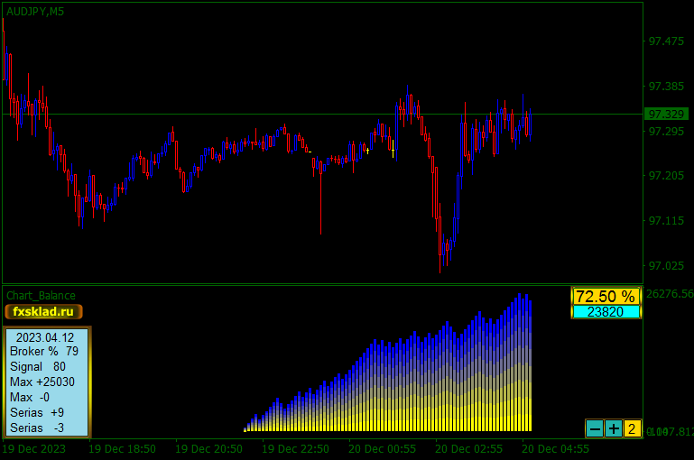Viewport: 694px width, 460px height.
Task: Click the 20 Dec 02:55 time label
Action: tap(468, 449)
